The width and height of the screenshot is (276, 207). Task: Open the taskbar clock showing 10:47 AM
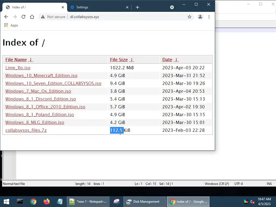pyautogui.click(x=264, y=202)
